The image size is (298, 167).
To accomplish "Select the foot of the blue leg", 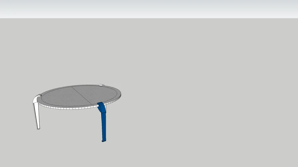I will coord(103,141).
